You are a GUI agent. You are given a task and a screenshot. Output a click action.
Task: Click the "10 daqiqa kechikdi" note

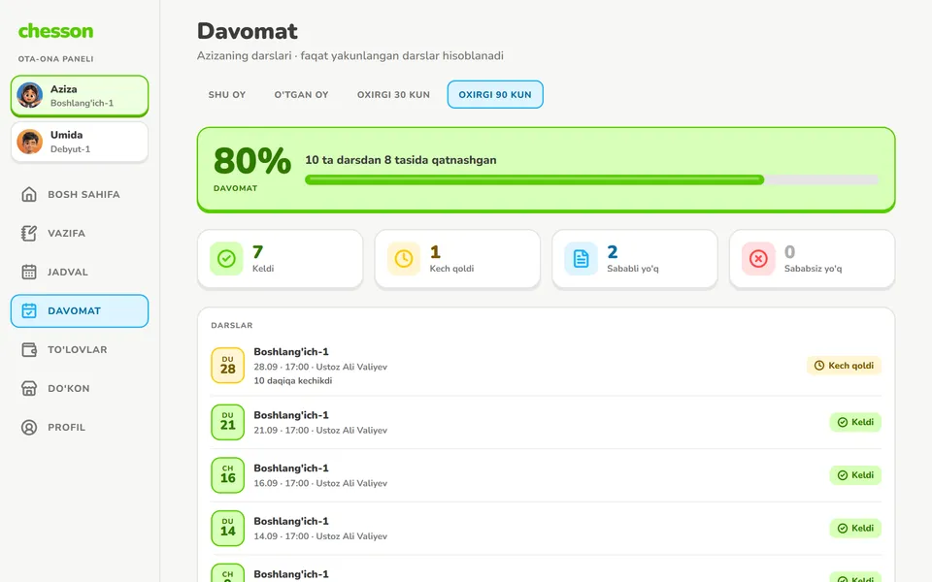tap(293, 380)
